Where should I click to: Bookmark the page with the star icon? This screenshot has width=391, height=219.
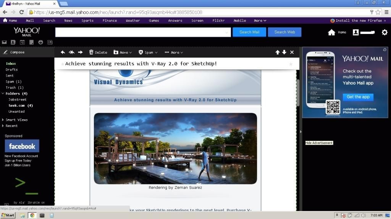tap(378, 12)
